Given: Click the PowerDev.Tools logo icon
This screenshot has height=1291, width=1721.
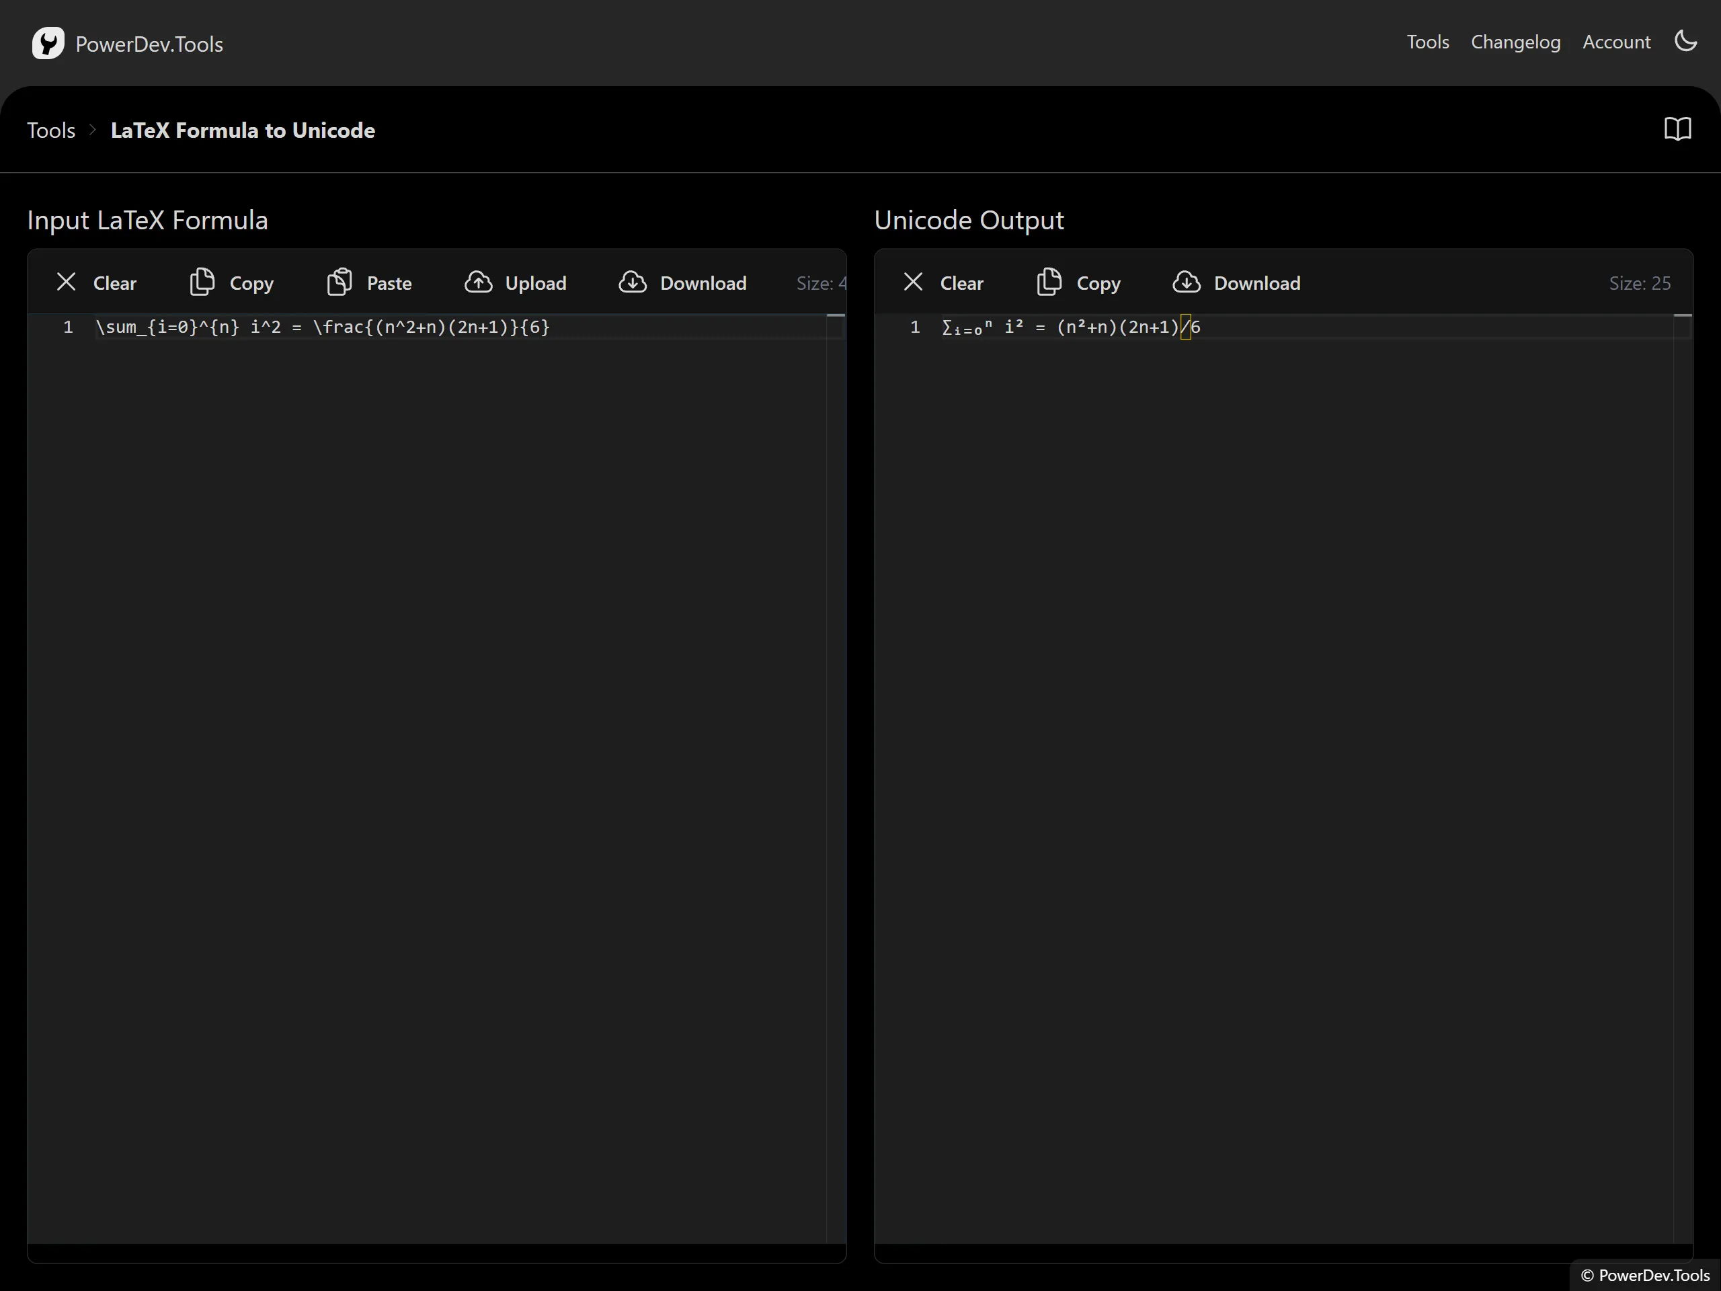Looking at the screenshot, I should tap(48, 43).
